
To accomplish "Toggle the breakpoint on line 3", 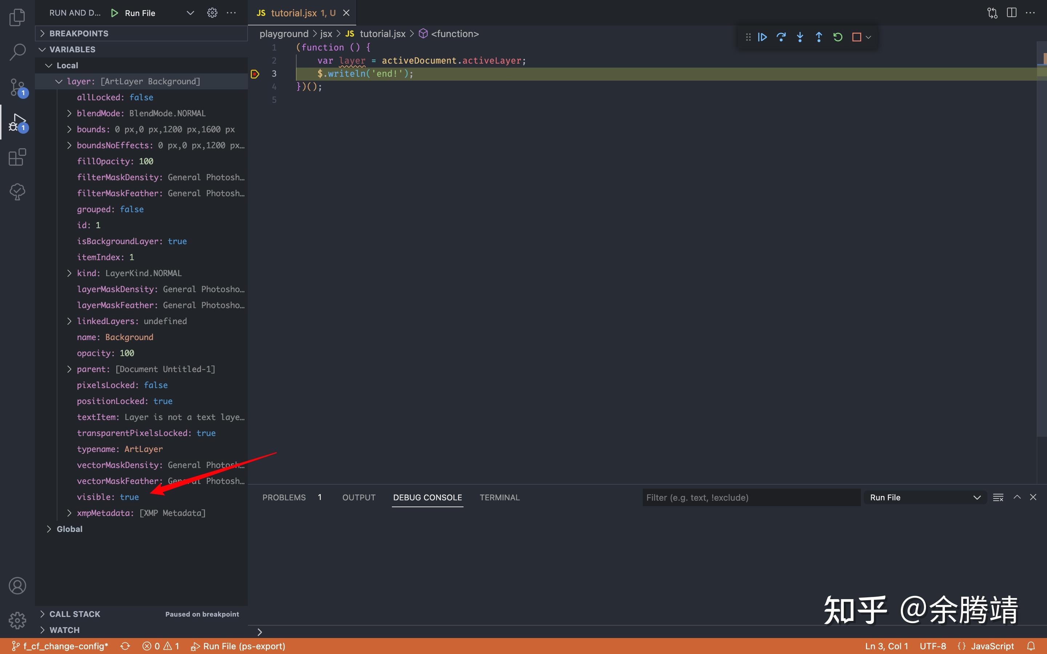I will click(x=255, y=74).
